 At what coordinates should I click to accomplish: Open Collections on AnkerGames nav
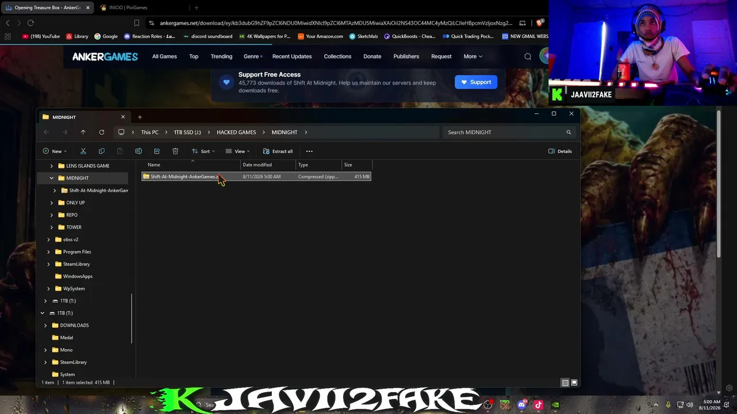point(337,56)
